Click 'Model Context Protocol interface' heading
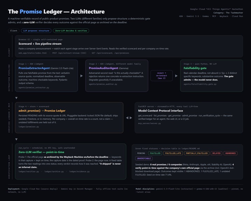251x201 pixels. (161, 111)
